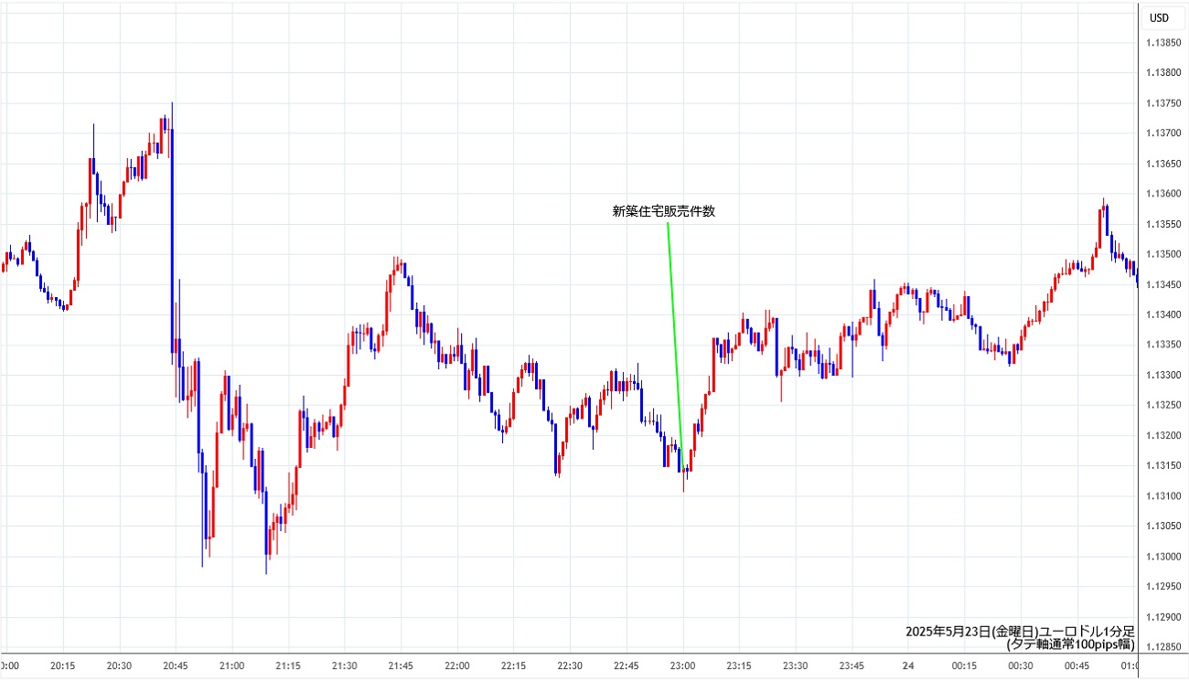Click the 1.13300 price axis label
This screenshot has width=1189, height=681.
(1162, 375)
